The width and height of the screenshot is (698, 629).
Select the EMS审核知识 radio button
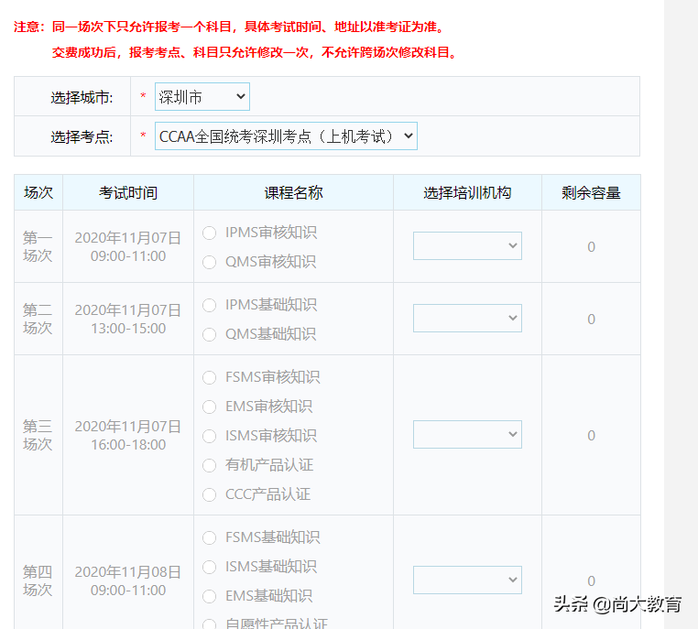point(209,407)
